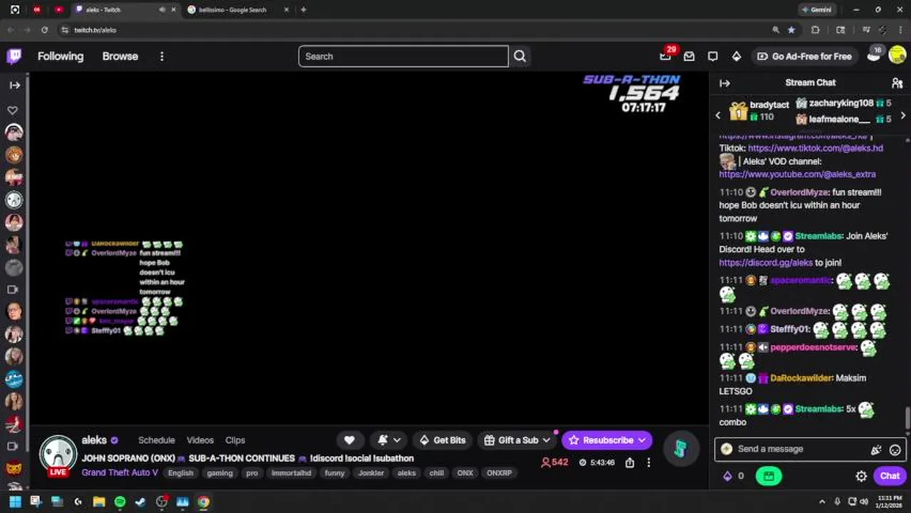Open the TikTok link in chat
This screenshot has height=513, width=911.
(815, 148)
